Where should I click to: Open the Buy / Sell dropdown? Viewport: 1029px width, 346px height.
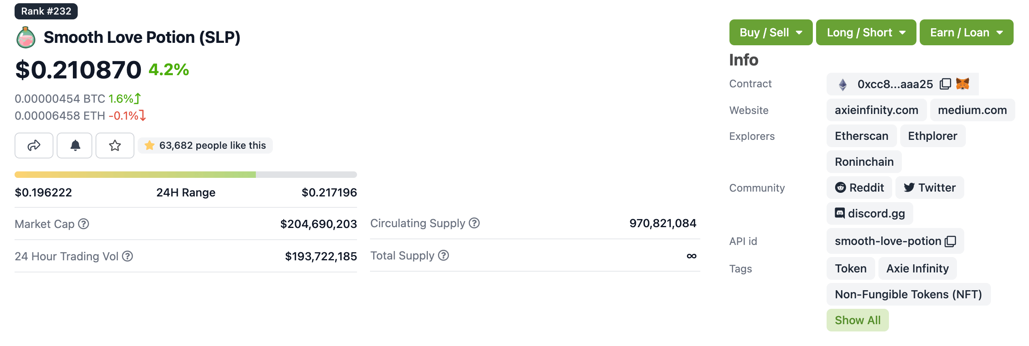pyautogui.click(x=771, y=32)
